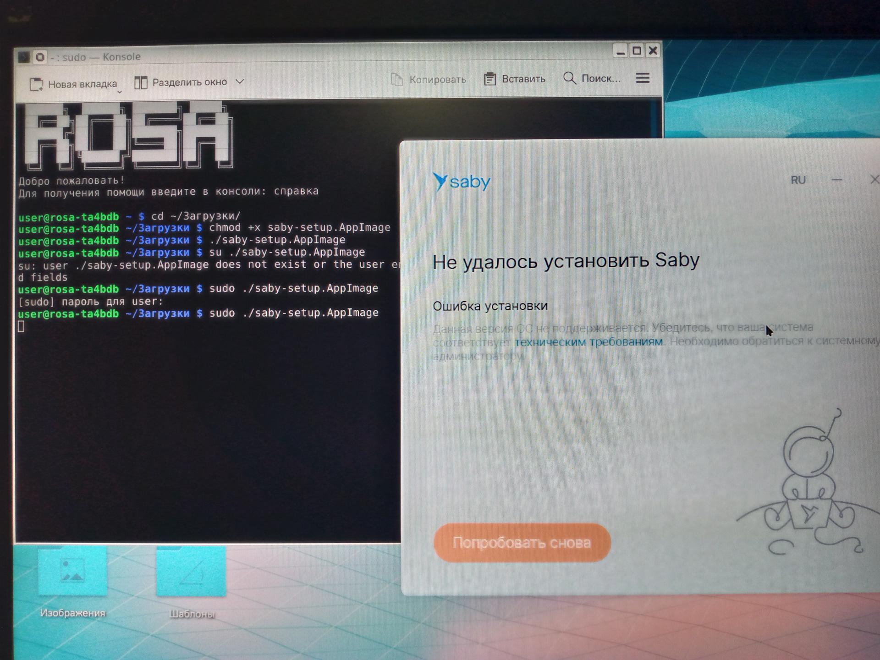This screenshot has height=660, width=880.
Task: Switch the installer language with the RU selector
Action: [798, 180]
